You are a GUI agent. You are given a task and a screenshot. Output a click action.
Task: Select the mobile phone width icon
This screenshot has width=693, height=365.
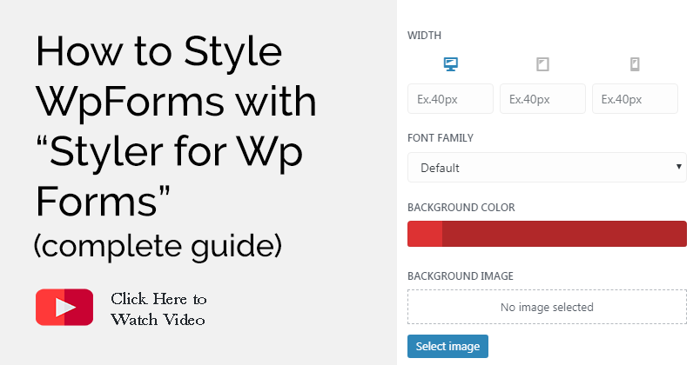[635, 64]
